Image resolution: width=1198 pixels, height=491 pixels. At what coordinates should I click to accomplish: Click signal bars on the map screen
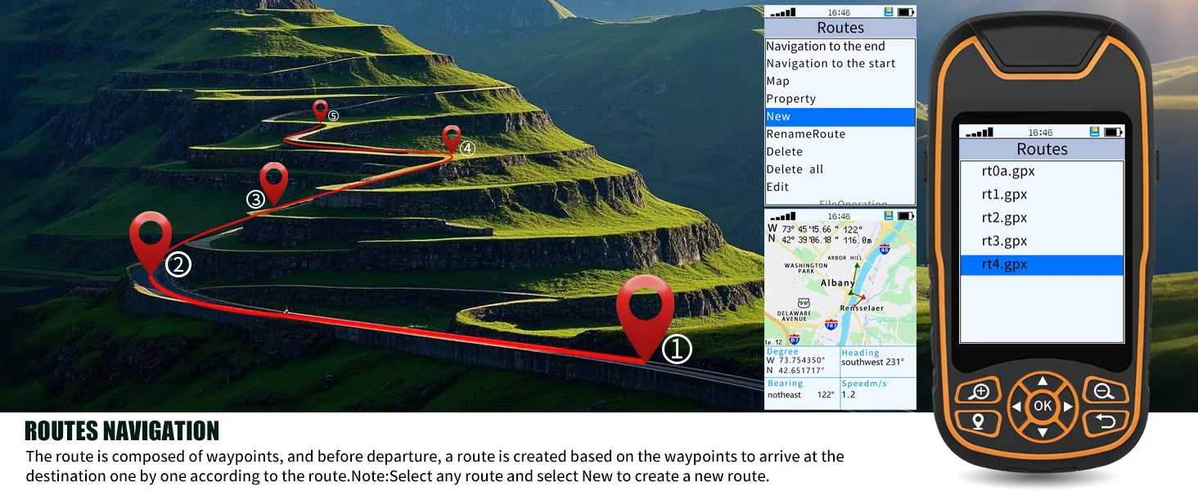[783, 216]
